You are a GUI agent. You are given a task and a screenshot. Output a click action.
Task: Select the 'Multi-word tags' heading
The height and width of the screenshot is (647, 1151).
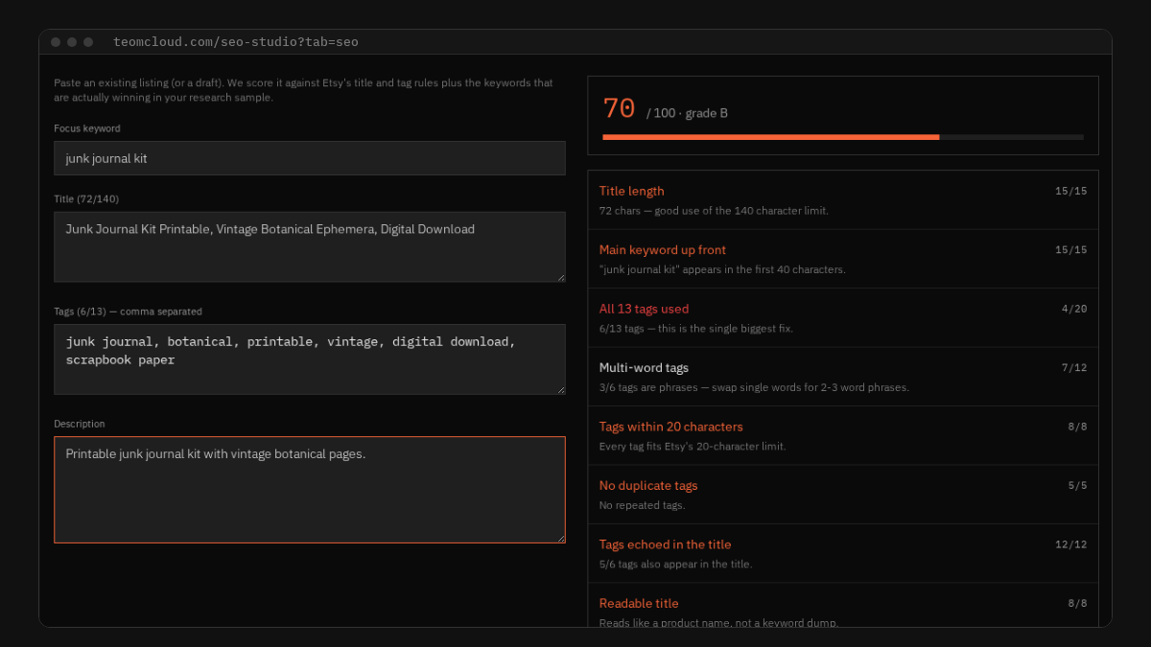coord(644,368)
